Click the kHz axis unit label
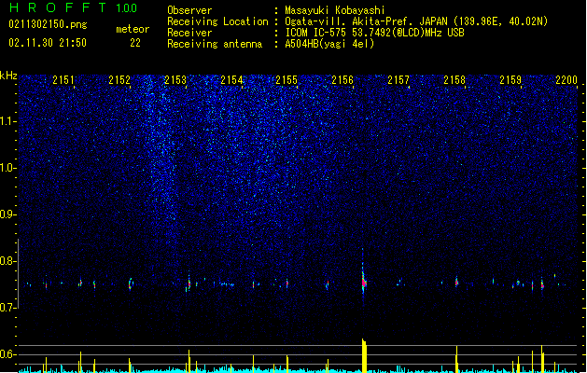 click(x=8, y=76)
